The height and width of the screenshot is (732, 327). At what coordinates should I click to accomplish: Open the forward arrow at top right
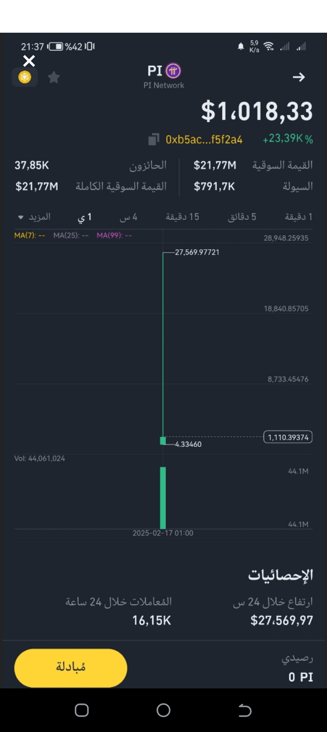click(x=298, y=77)
